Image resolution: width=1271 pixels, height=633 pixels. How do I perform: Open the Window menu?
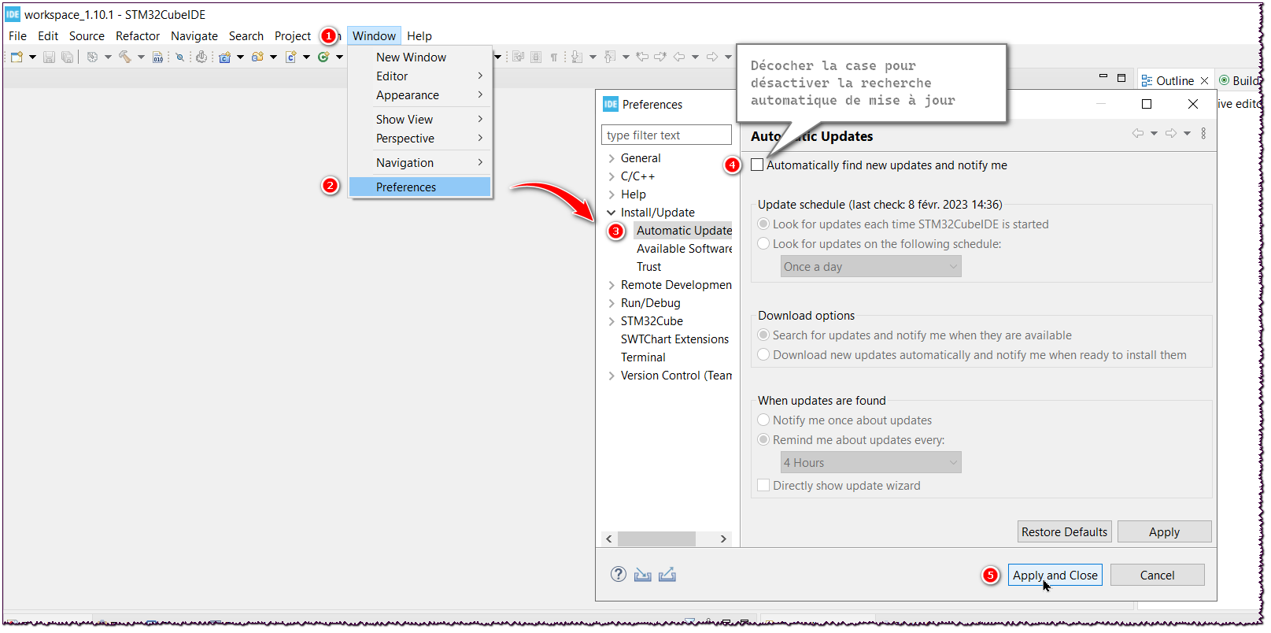click(374, 35)
